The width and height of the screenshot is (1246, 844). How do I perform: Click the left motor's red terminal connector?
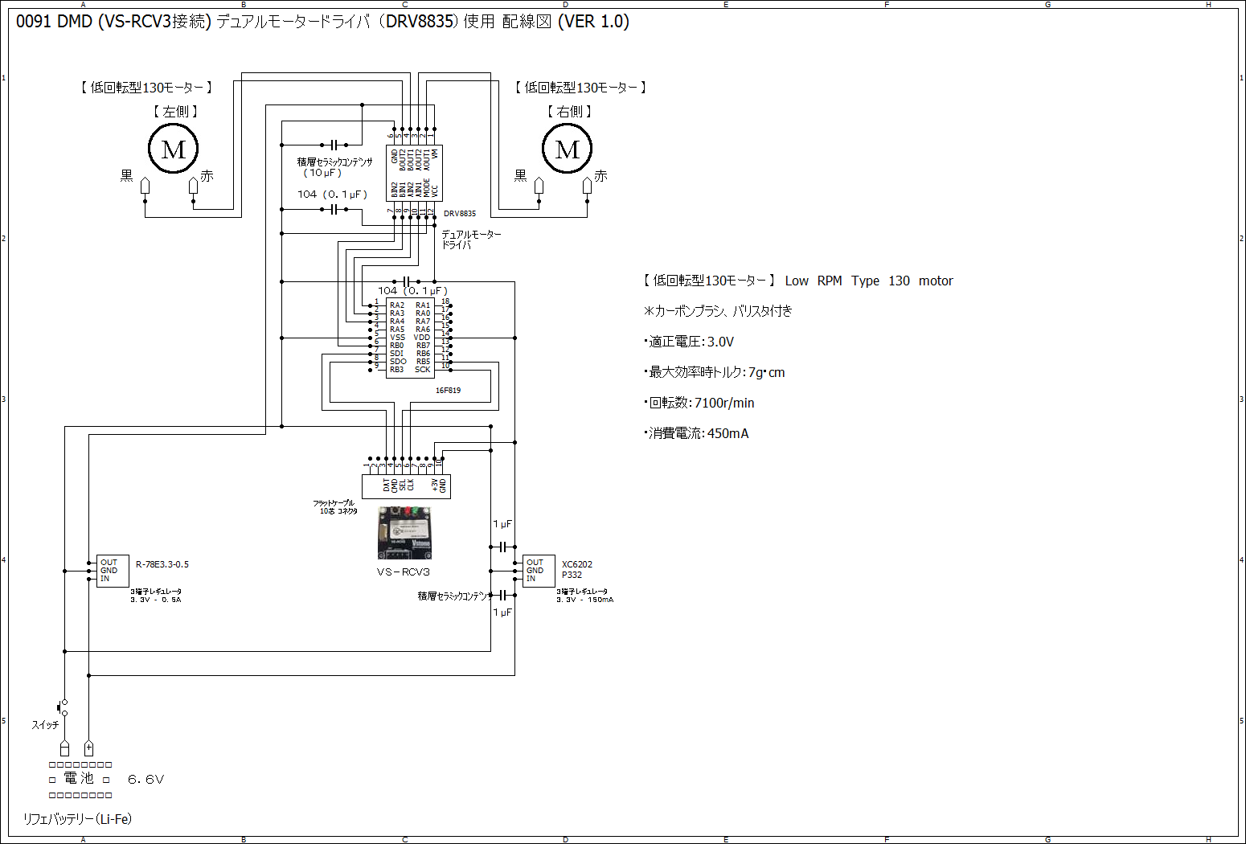coord(193,186)
